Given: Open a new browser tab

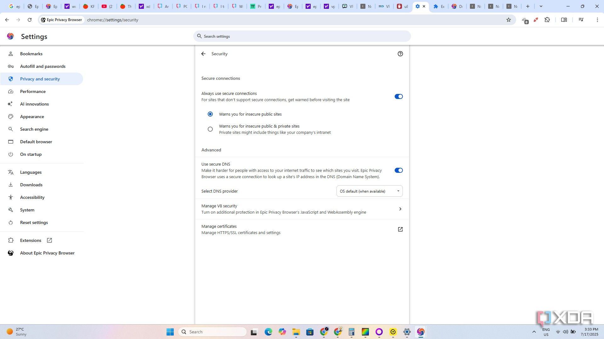Looking at the screenshot, I should tap(528, 6).
